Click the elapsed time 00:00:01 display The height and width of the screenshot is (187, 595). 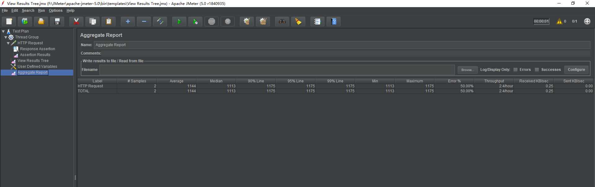pyautogui.click(x=541, y=21)
